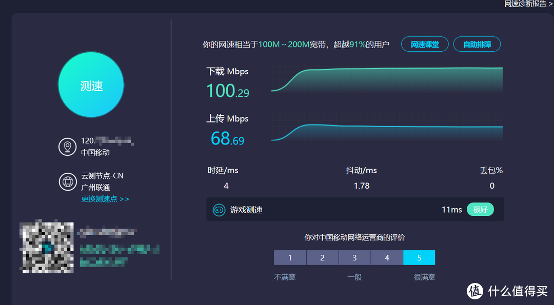Tap the green 极好 badge for game latency
This screenshot has width=554, height=305.
pos(480,209)
